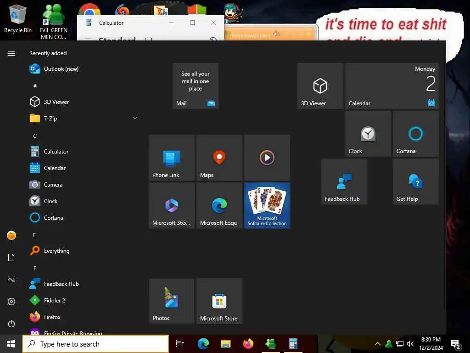Viewport: 470px width, 353px height.
Task: Launch Edge from the taskbar
Action: pyautogui.click(x=203, y=344)
